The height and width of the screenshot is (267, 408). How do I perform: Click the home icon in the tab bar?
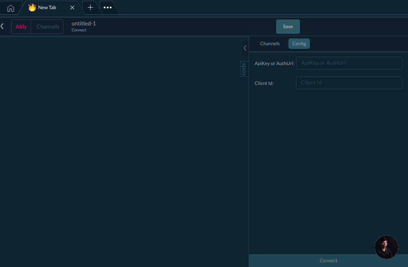coord(11,8)
